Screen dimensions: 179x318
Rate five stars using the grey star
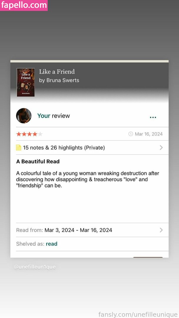[x=40, y=134]
